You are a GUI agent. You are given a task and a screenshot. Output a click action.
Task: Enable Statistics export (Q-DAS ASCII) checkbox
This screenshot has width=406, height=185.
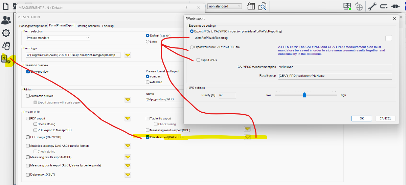coord(28,146)
